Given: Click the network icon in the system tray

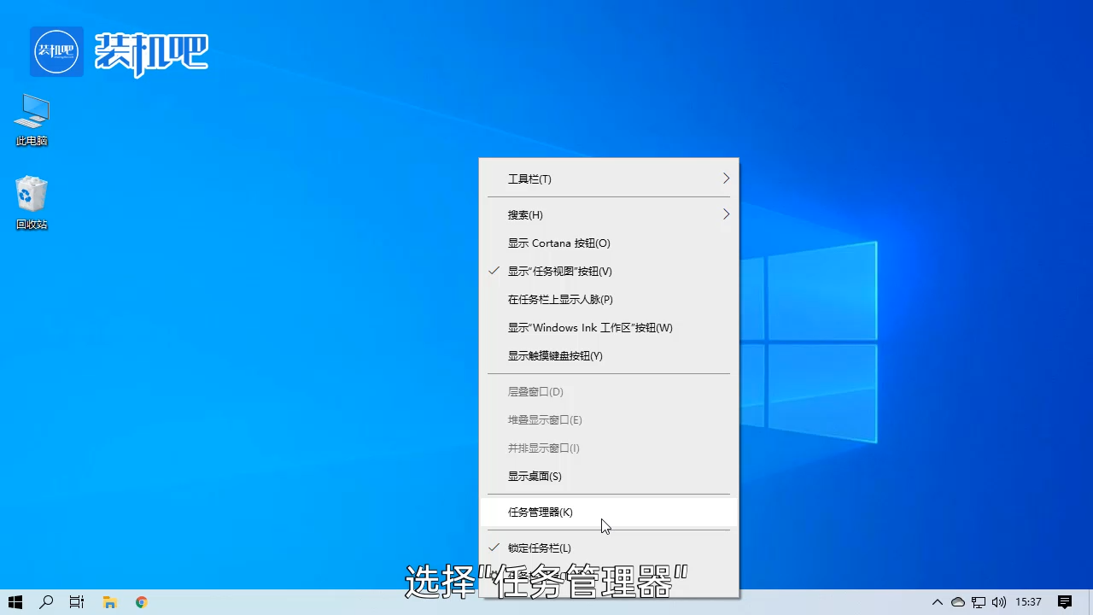Looking at the screenshot, I should [x=979, y=602].
